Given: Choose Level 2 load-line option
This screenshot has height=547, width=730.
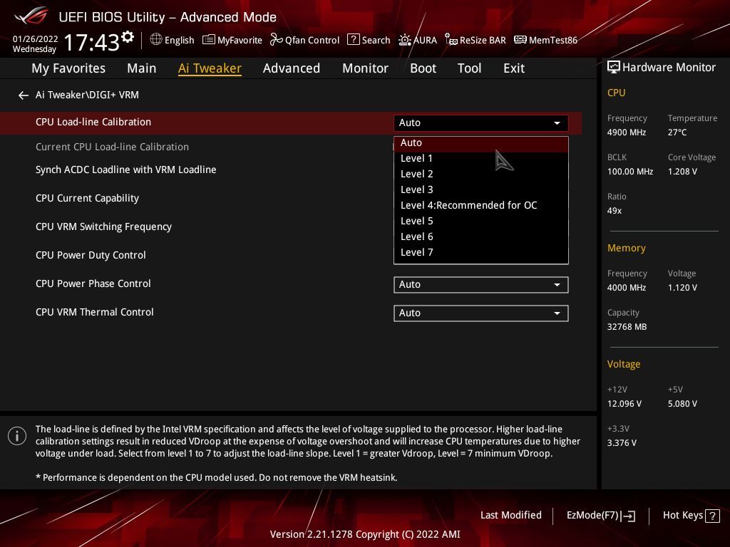Looking at the screenshot, I should (481, 174).
